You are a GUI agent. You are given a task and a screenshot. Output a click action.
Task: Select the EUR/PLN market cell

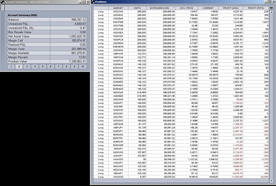(x=118, y=61)
